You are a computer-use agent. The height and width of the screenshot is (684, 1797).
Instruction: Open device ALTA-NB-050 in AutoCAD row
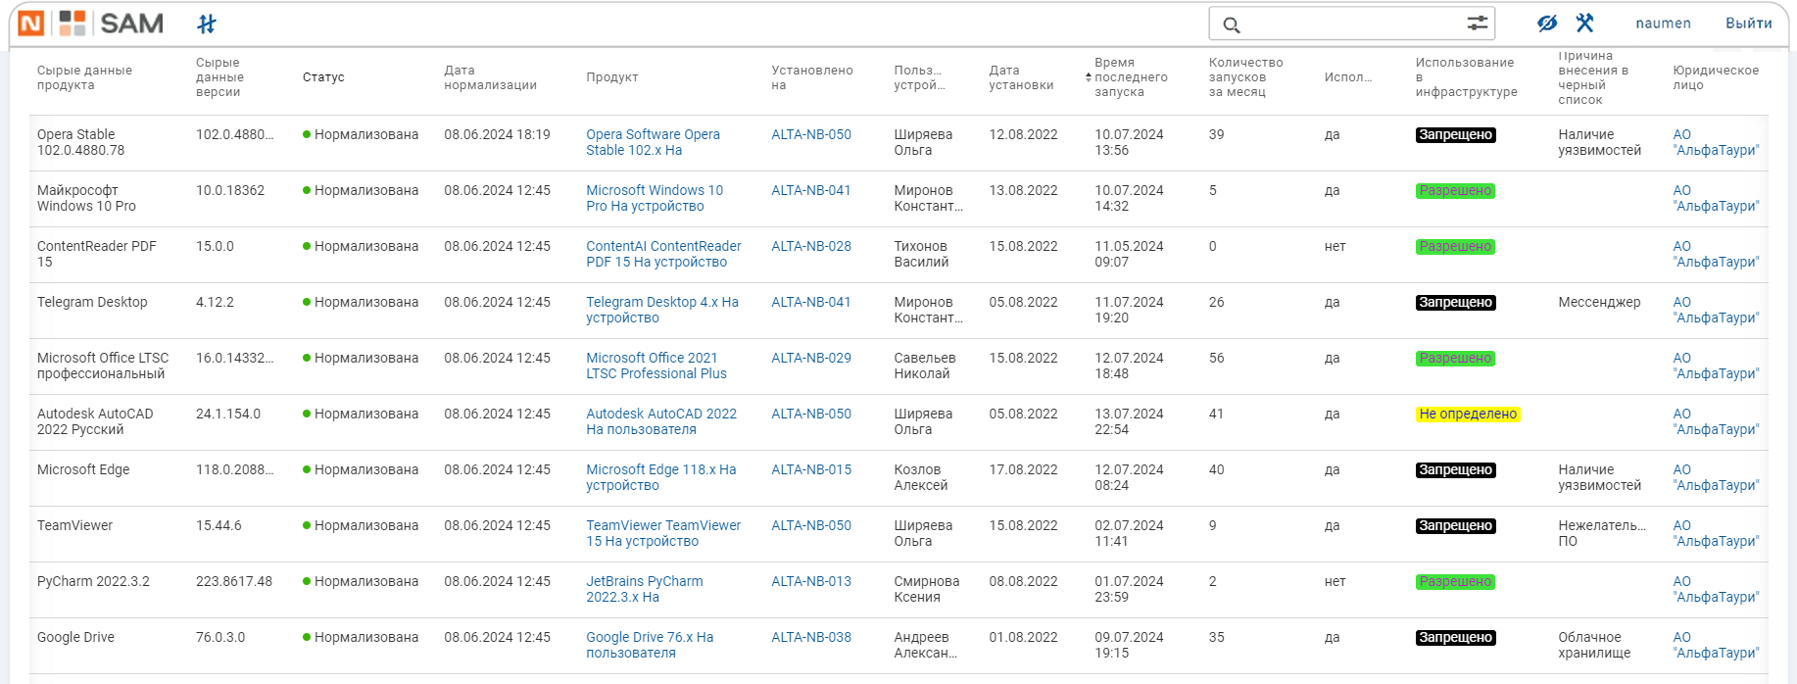click(811, 414)
